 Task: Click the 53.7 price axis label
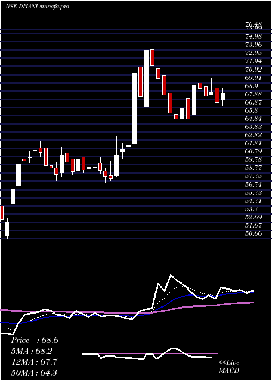(x=251, y=209)
